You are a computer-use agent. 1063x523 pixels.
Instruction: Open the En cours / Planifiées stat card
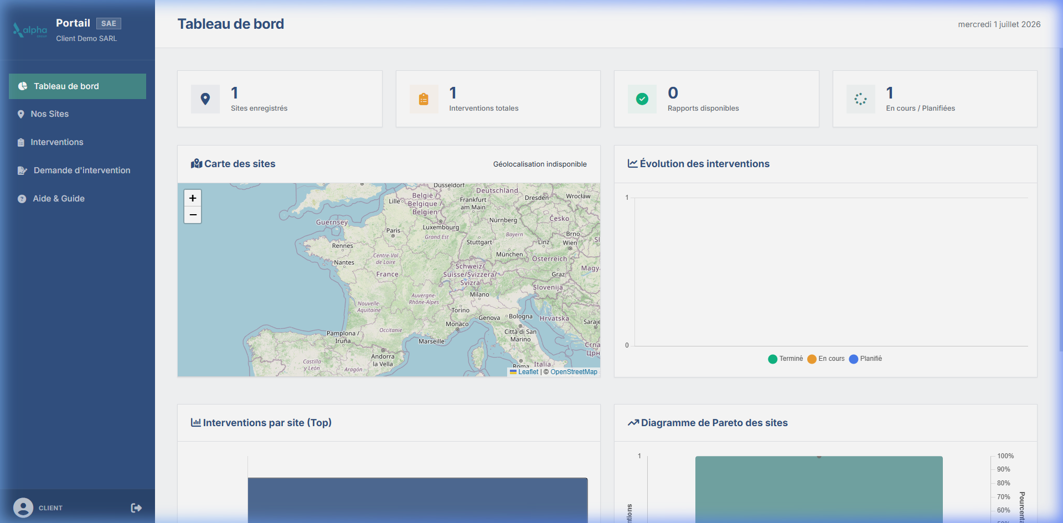935,99
